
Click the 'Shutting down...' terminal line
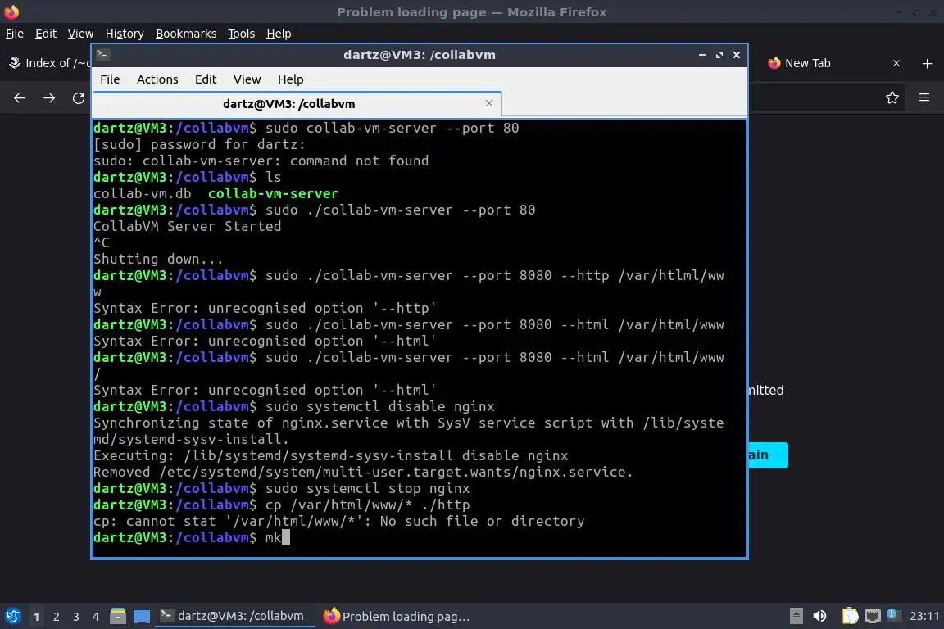158,260
